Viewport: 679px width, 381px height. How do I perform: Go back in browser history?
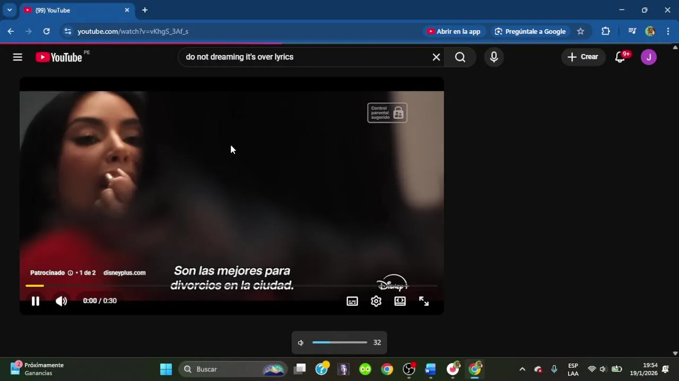coord(11,31)
